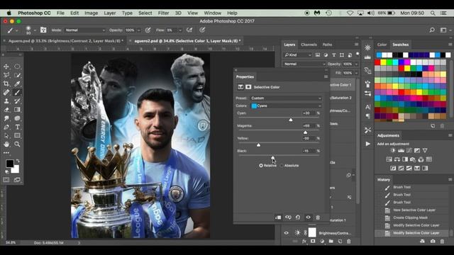The width and height of the screenshot is (454, 255).
Task: Delete adjustment layer via Properties trash icon
Action: point(318,217)
